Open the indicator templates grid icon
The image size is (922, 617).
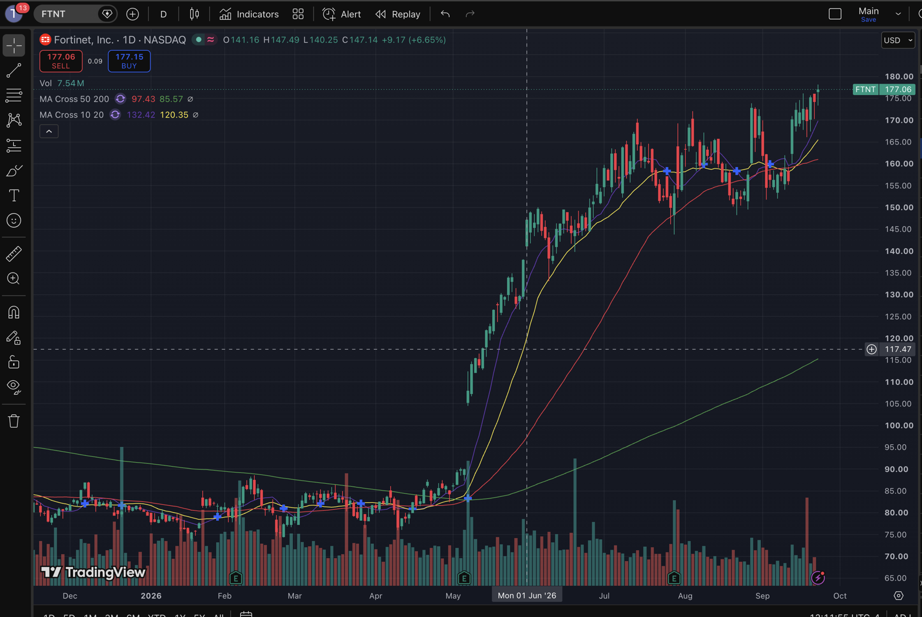(298, 14)
